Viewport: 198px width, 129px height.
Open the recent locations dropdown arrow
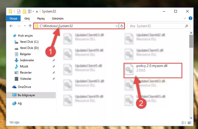25,26
